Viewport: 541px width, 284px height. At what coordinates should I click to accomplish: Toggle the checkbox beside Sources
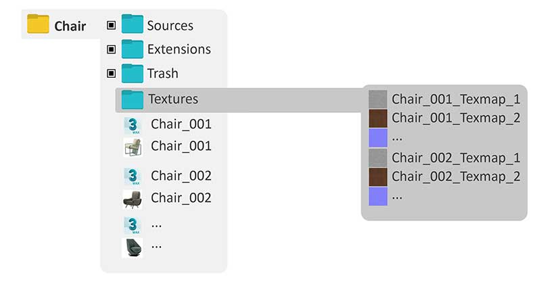[x=112, y=26]
